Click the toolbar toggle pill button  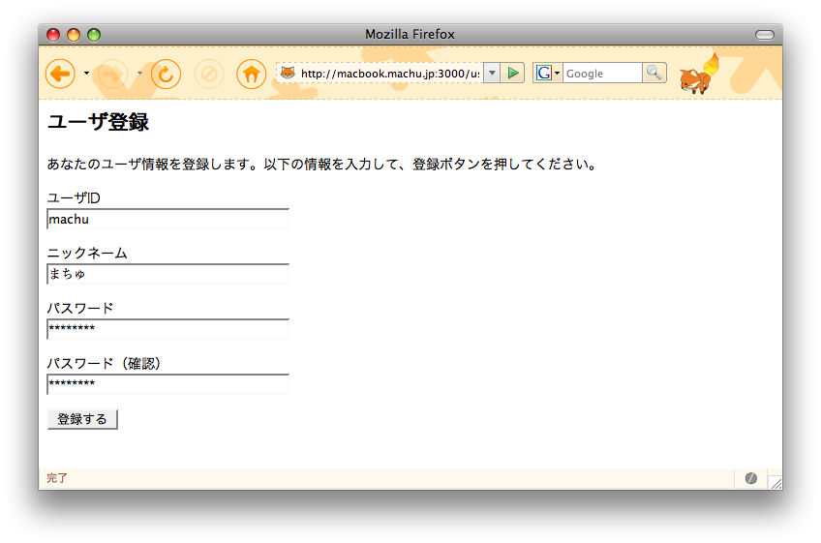pos(765,35)
